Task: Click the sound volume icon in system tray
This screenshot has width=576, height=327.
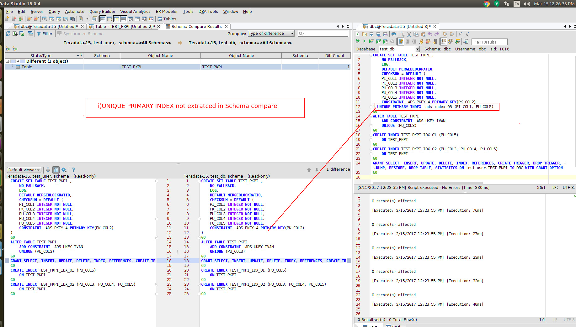Action: click(527, 4)
